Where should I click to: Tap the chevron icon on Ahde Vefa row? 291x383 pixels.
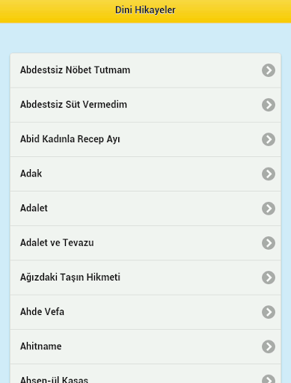click(x=269, y=312)
